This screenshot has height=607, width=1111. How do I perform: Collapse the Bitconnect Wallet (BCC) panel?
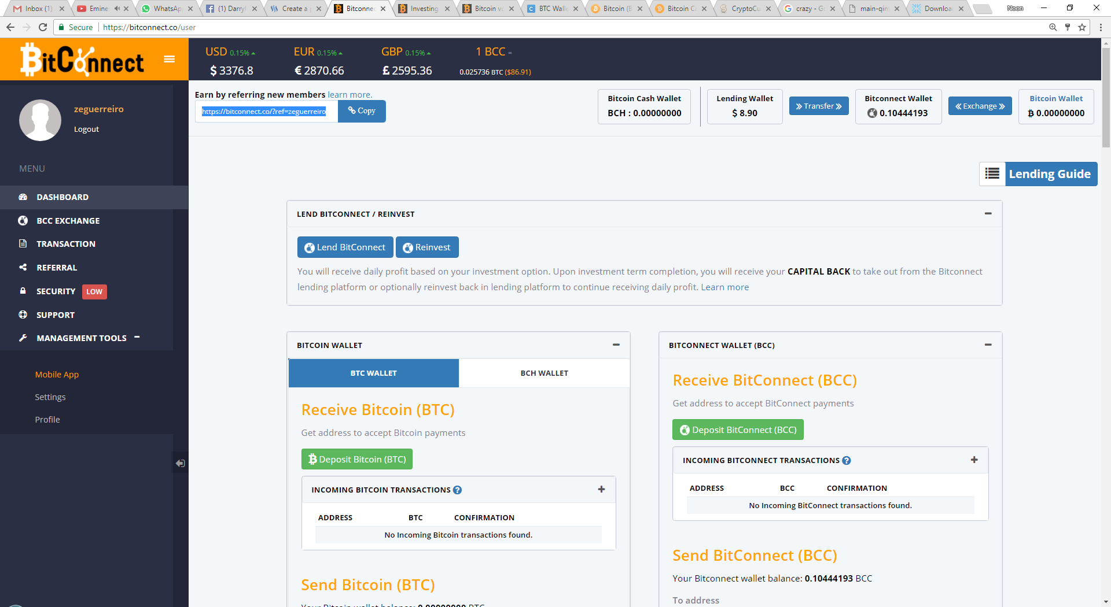pos(988,345)
